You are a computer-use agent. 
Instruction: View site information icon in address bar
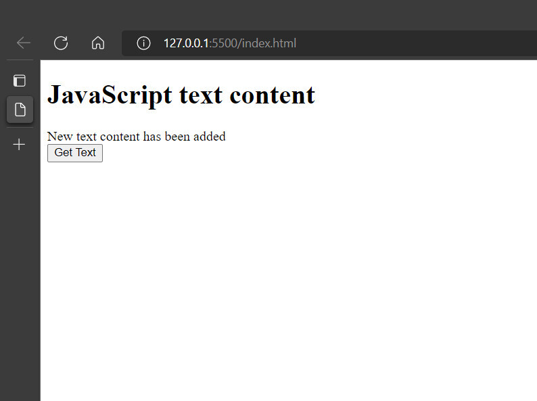click(x=143, y=43)
